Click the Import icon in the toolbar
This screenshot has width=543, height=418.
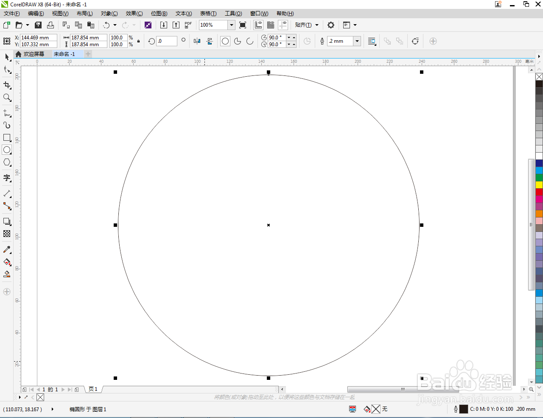164,25
